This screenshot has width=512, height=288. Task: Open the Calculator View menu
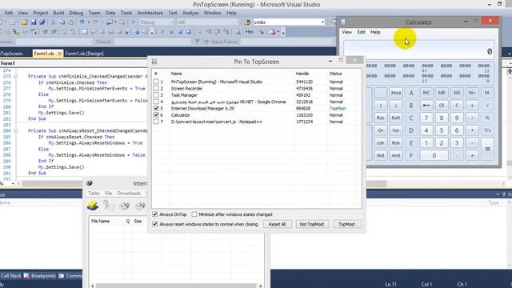point(346,32)
